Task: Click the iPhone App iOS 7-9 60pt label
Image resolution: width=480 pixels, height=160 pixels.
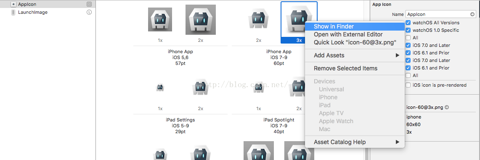Action: [x=278, y=58]
